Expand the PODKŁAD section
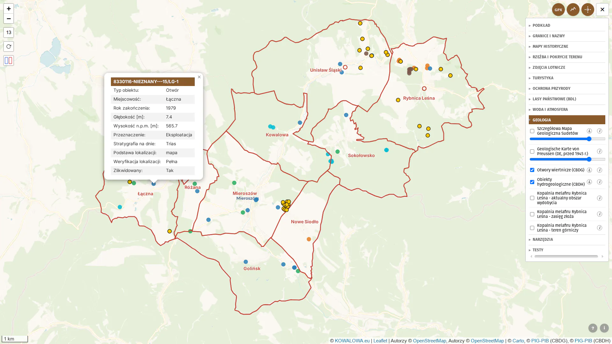Viewport: 612px width, 344px height. tap(567, 25)
